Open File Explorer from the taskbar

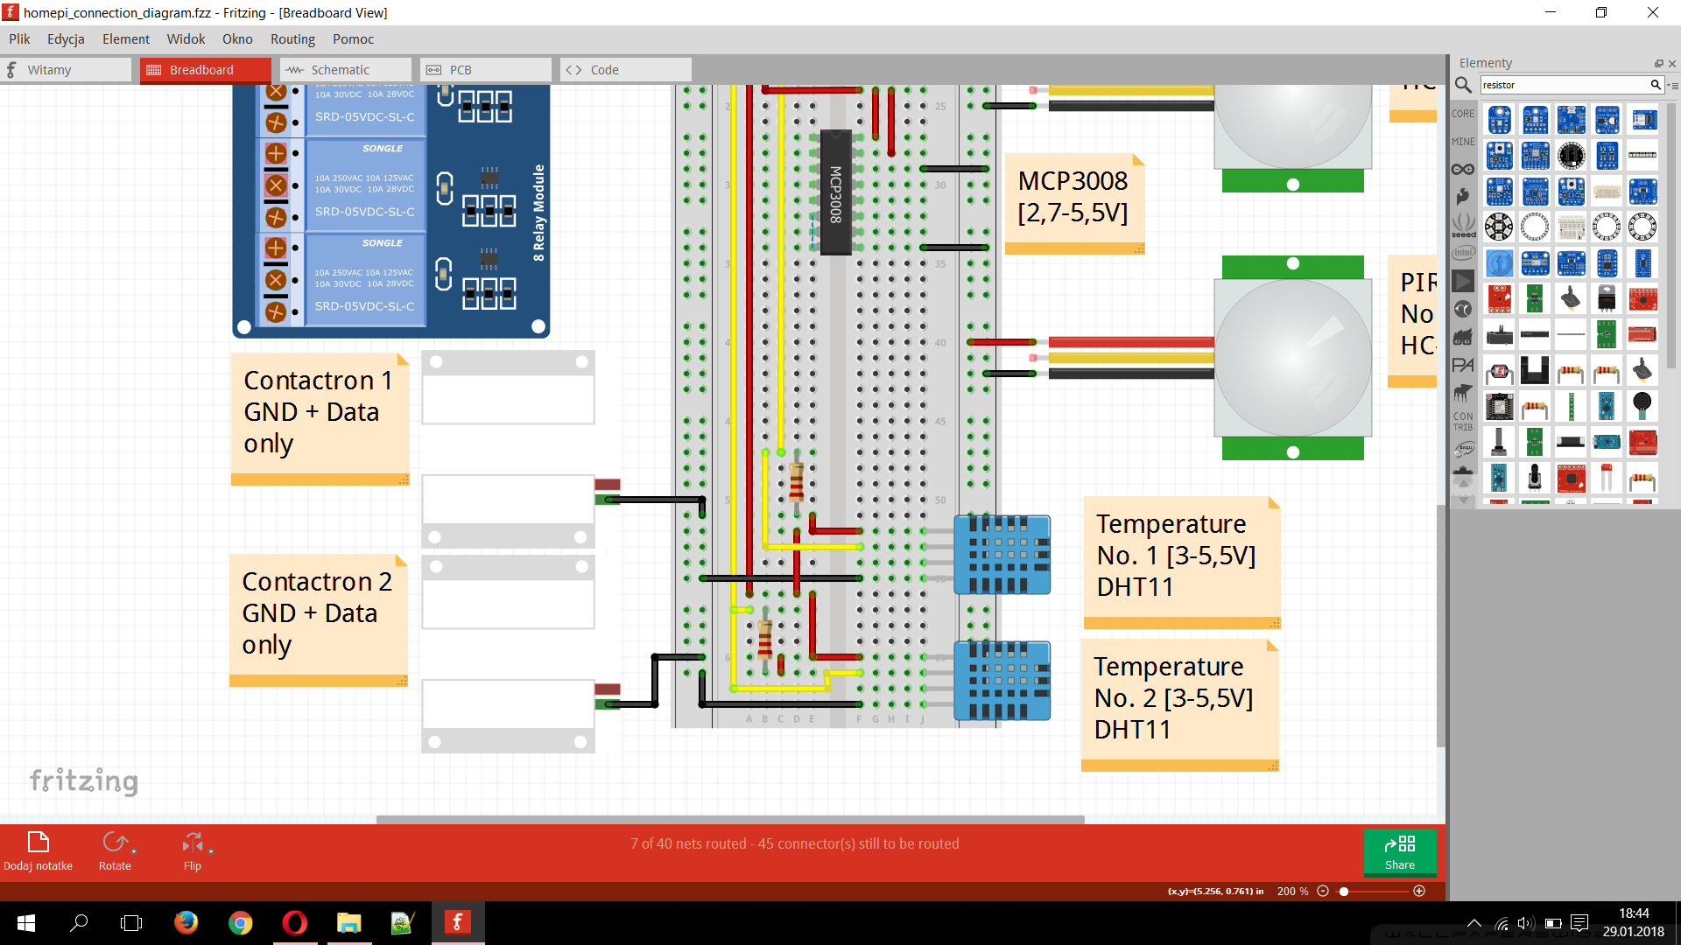[348, 923]
